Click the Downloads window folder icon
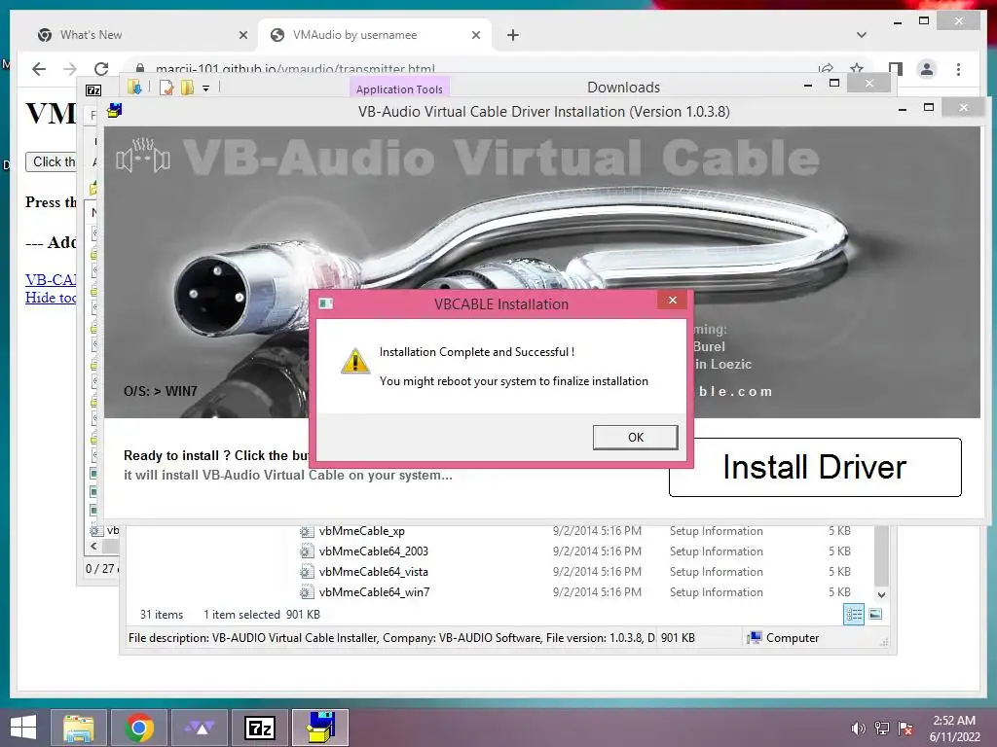This screenshot has height=747, width=997. coord(134,87)
